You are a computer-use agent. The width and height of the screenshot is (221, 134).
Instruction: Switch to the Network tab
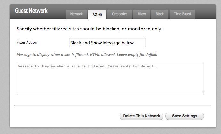point(76,14)
